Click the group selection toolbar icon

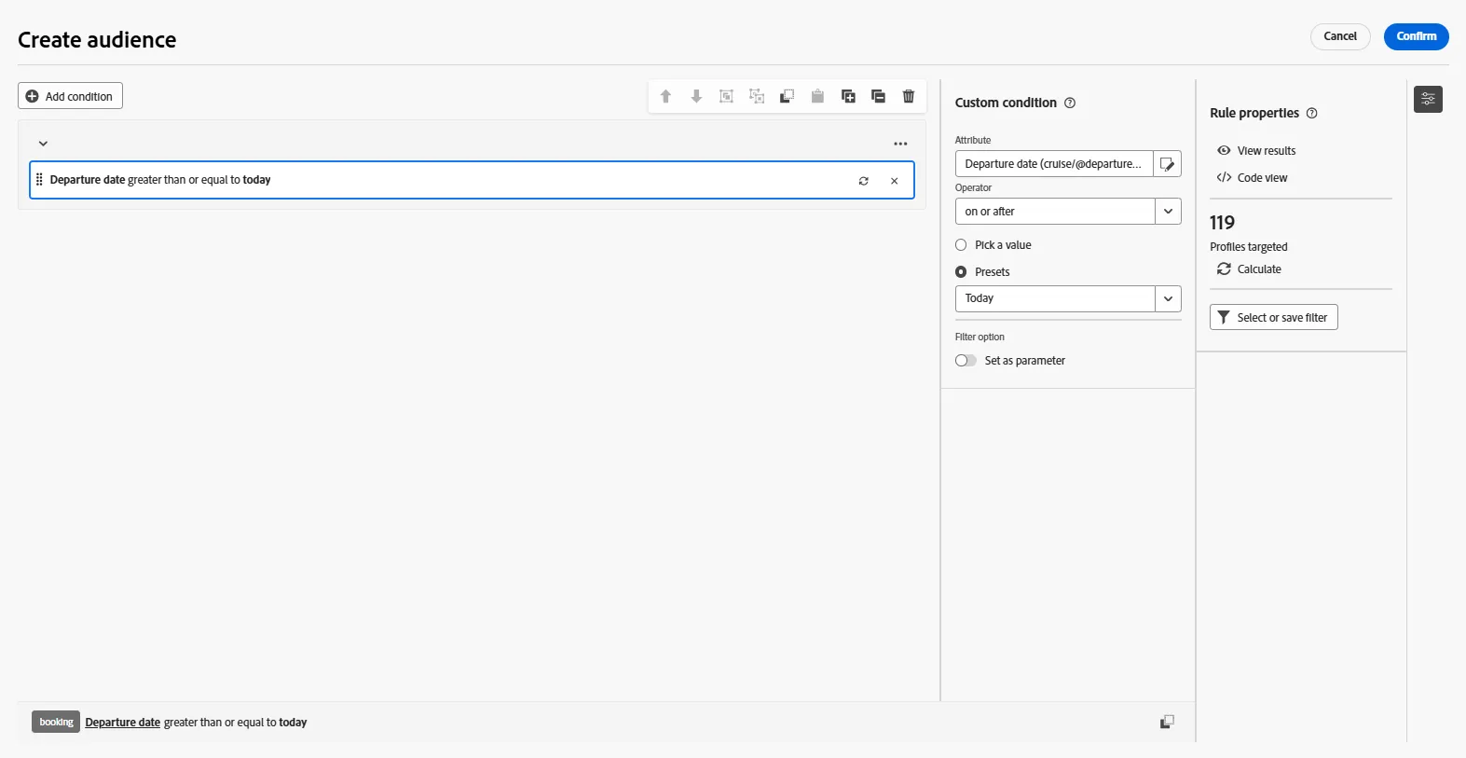726,96
